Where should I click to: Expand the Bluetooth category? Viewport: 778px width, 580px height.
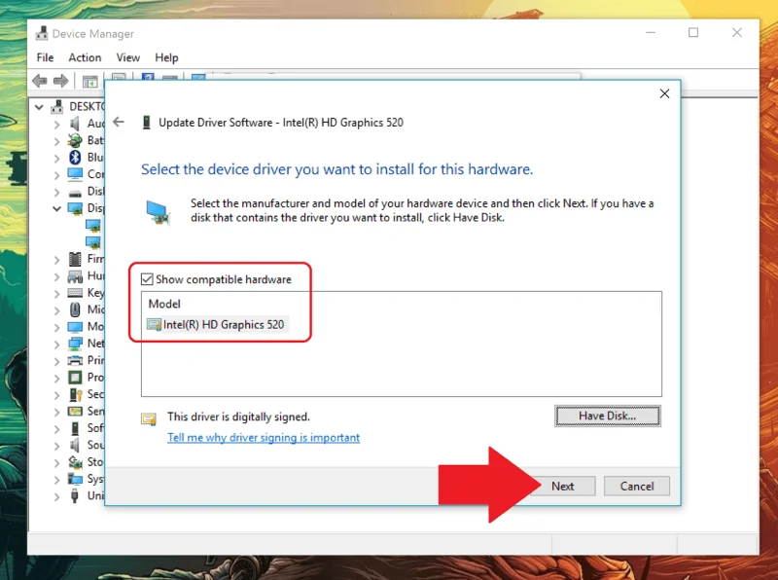pos(57,158)
